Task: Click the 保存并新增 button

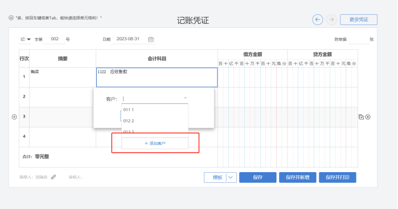Action: click(297, 177)
